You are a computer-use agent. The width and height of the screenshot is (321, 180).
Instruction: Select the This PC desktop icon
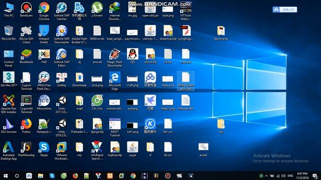click(9, 9)
